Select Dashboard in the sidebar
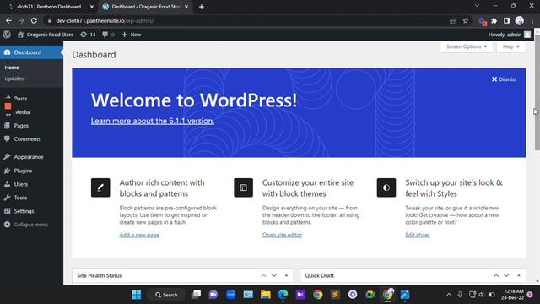The image size is (540, 304). pyautogui.click(x=31, y=52)
